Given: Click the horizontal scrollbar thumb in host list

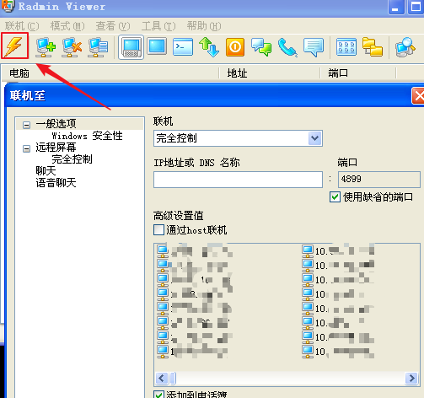Looking at the screenshot, I should [x=173, y=378].
